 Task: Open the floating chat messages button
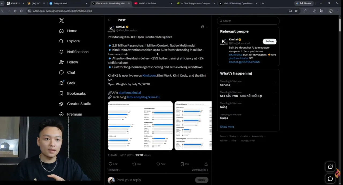pos(330,179)
